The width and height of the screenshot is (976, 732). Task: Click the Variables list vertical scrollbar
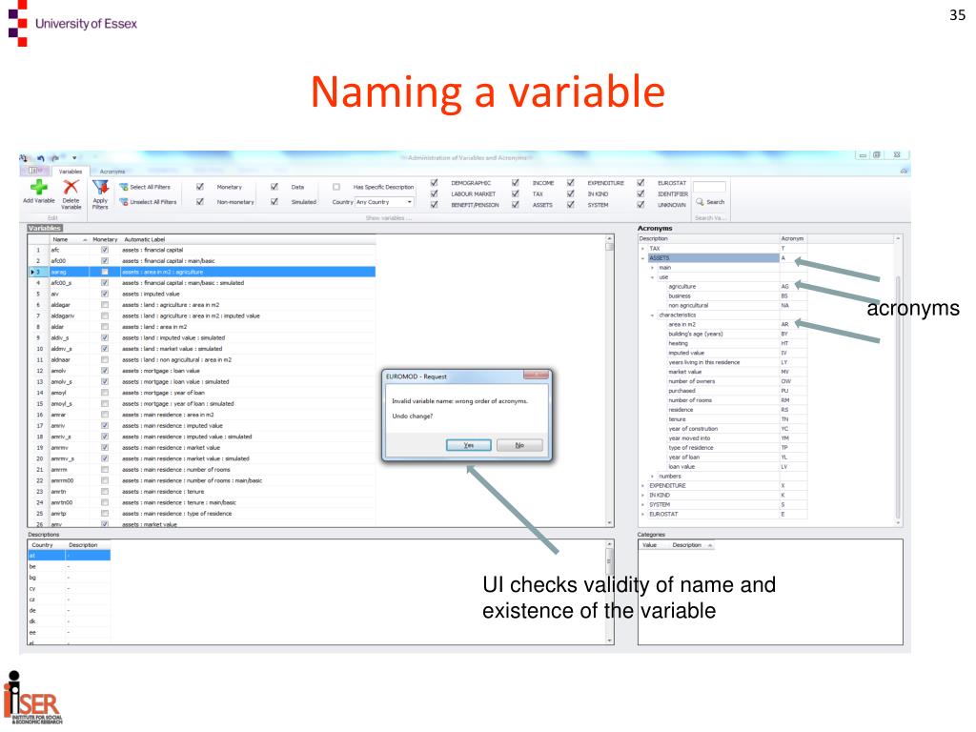pos(609,381)
